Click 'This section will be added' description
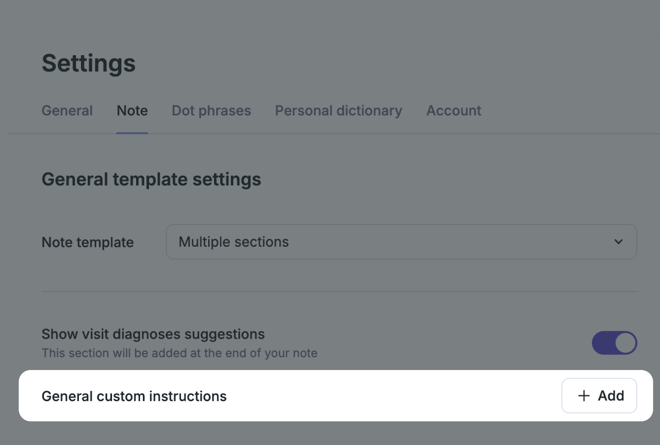 (179, 353)
